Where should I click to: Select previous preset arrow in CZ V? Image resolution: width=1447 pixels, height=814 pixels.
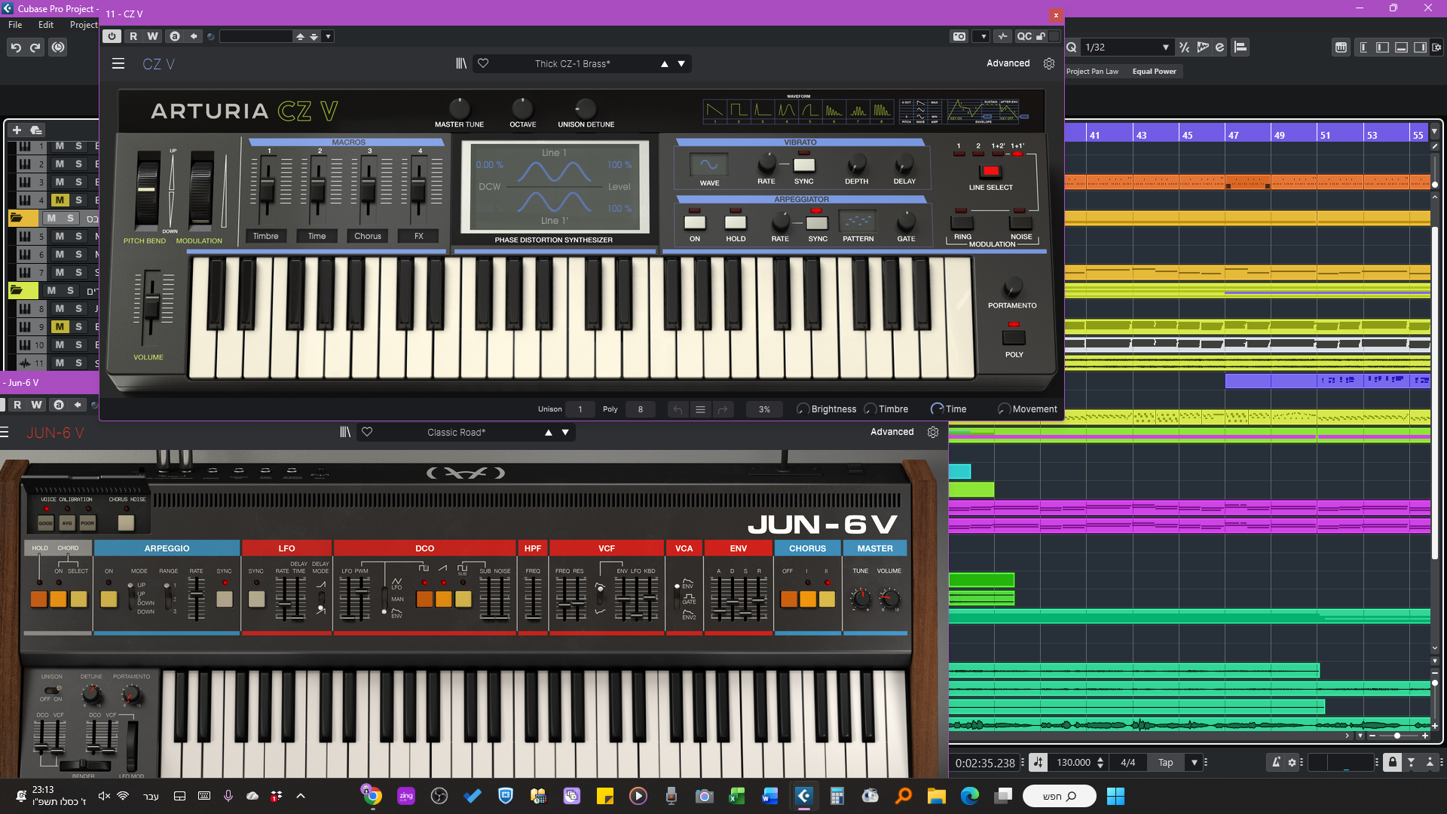point(664,64)
